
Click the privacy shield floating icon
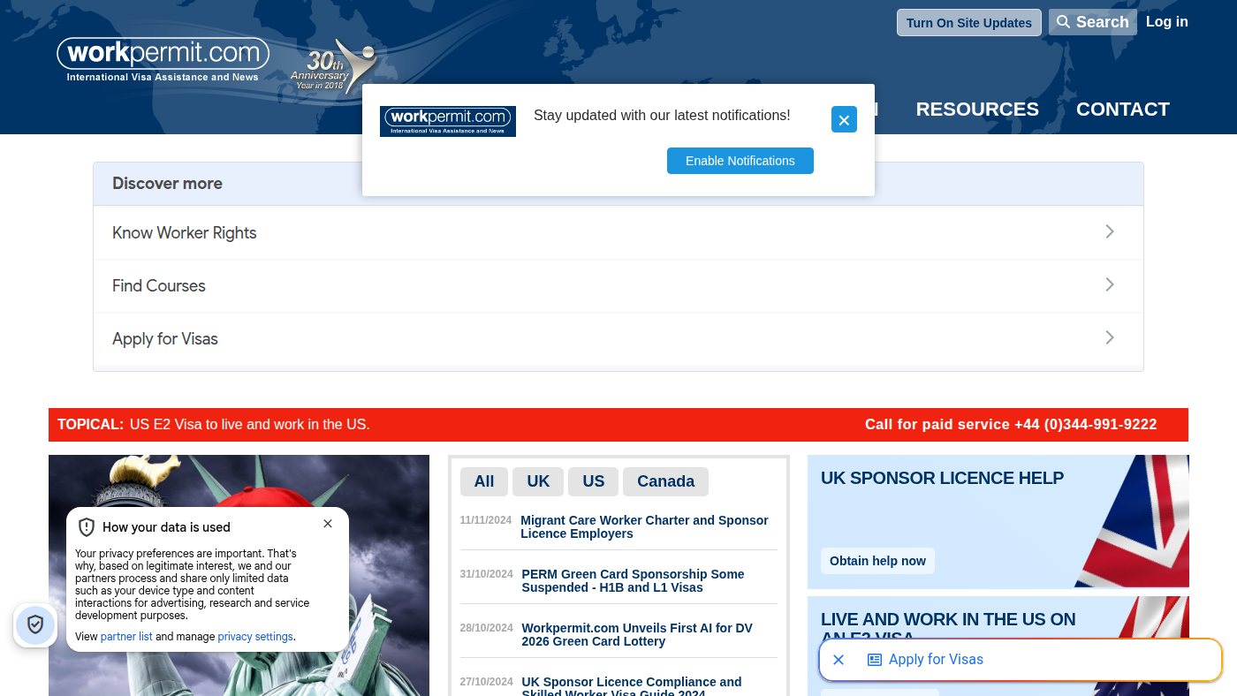(35, 624)
